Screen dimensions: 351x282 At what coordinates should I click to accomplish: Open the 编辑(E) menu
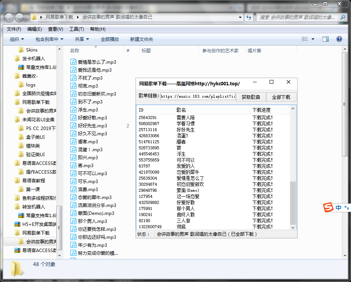pyautogui.click(x=34, y=29)
